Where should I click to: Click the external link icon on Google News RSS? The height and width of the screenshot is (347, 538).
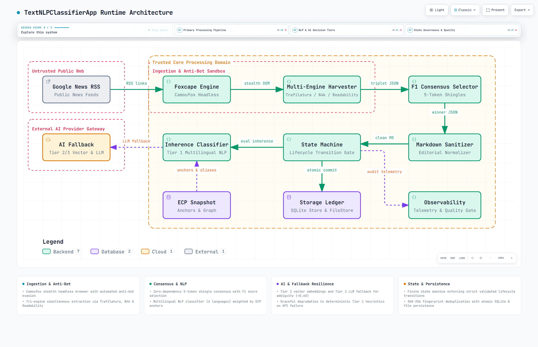coord(48,81)
